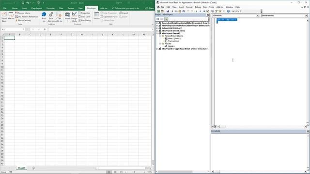310x174 pixels.
Task: Open Excel Add-ins gear icon
Action: pyautogui.click(x=51, y=17)
